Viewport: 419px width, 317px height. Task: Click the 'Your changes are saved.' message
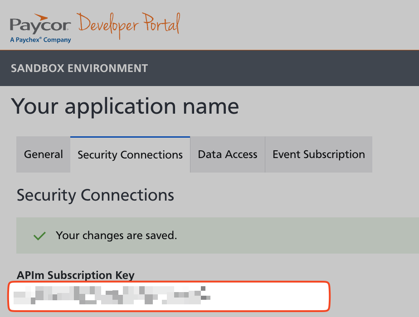(116, 235)
